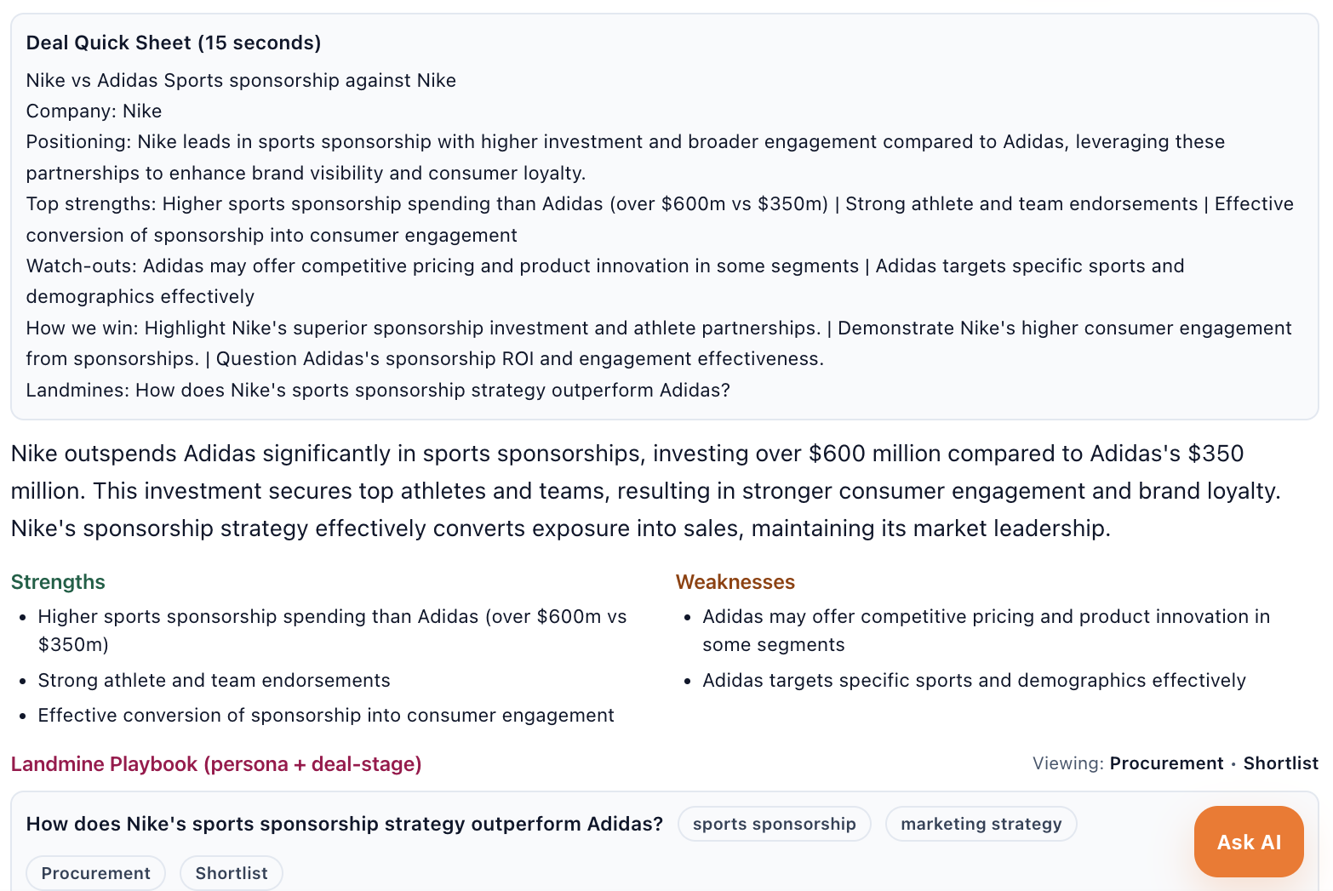This screenshot has width=1333, height=891.
Task: Click the Company: Nike line
Action: [x=94, y=111]
